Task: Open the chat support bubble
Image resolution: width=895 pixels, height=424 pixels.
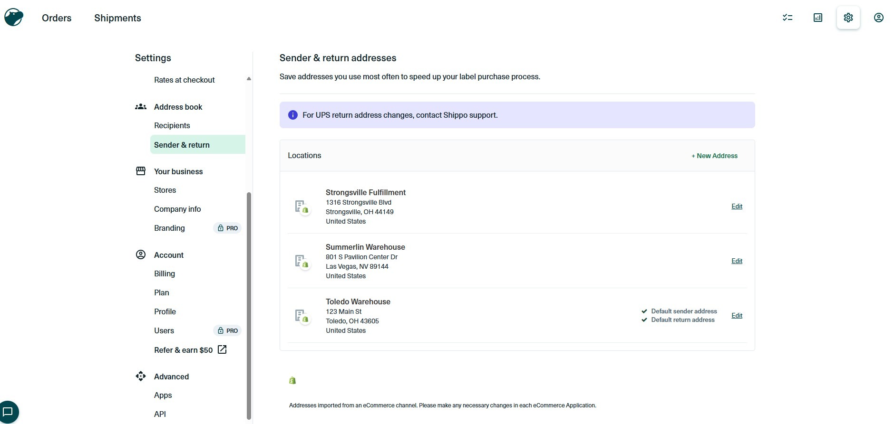Action: [x=8, y=412]
